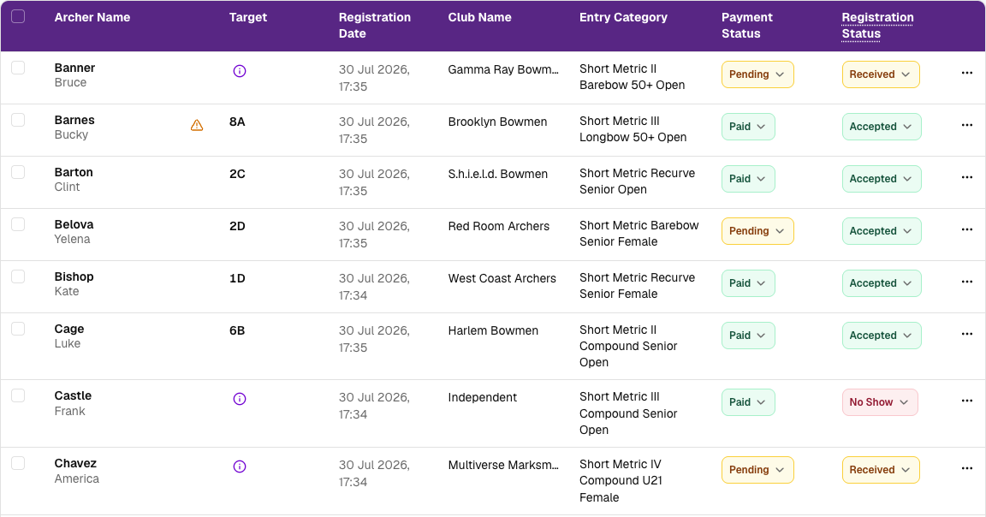This screenshot has width=986, height=517.
Task: Click the club name Harlem Bowmen
Action: click(493, 331)
